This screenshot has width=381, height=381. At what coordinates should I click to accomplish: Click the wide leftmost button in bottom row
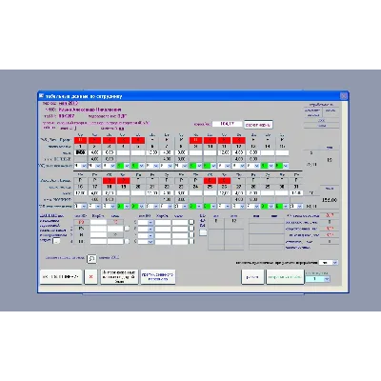click(x=61, y=277)
